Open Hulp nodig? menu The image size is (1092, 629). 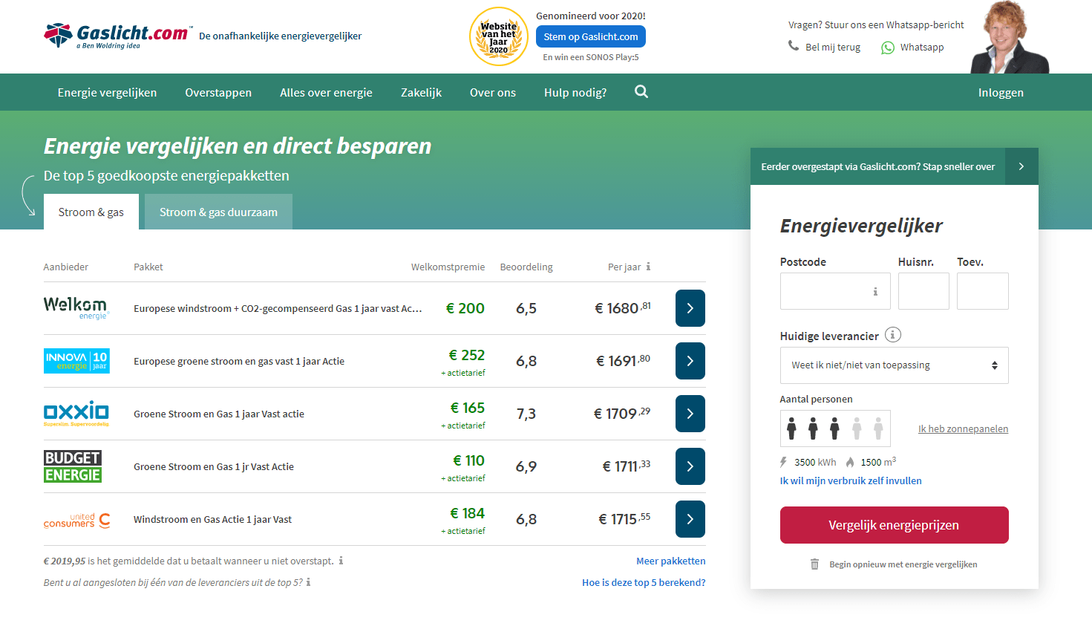(575, 92)
